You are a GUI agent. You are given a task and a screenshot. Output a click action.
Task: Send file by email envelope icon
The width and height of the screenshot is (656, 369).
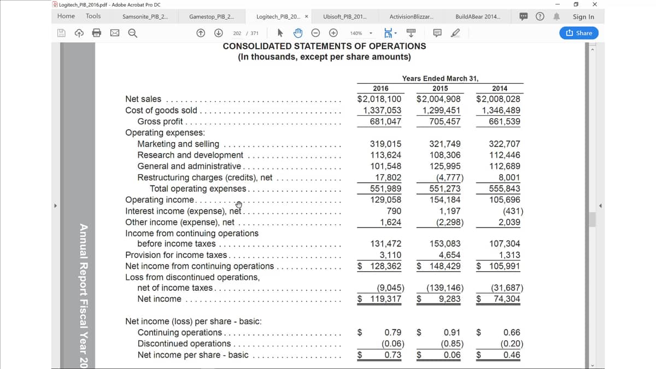[x=115, y=33]
